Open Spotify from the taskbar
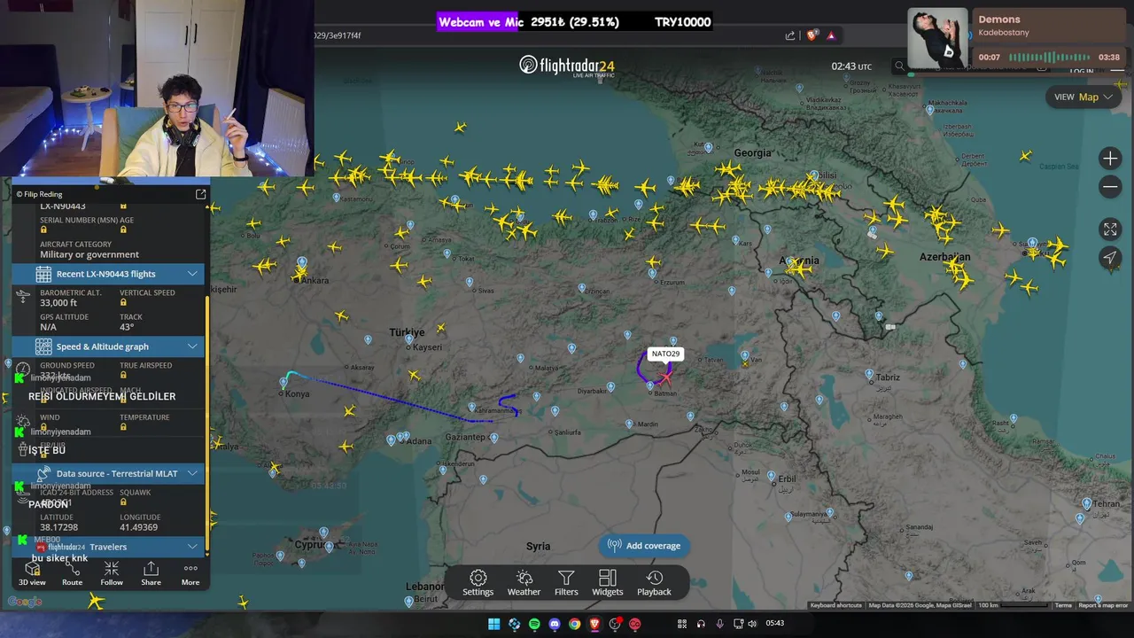 pos(534,624)
